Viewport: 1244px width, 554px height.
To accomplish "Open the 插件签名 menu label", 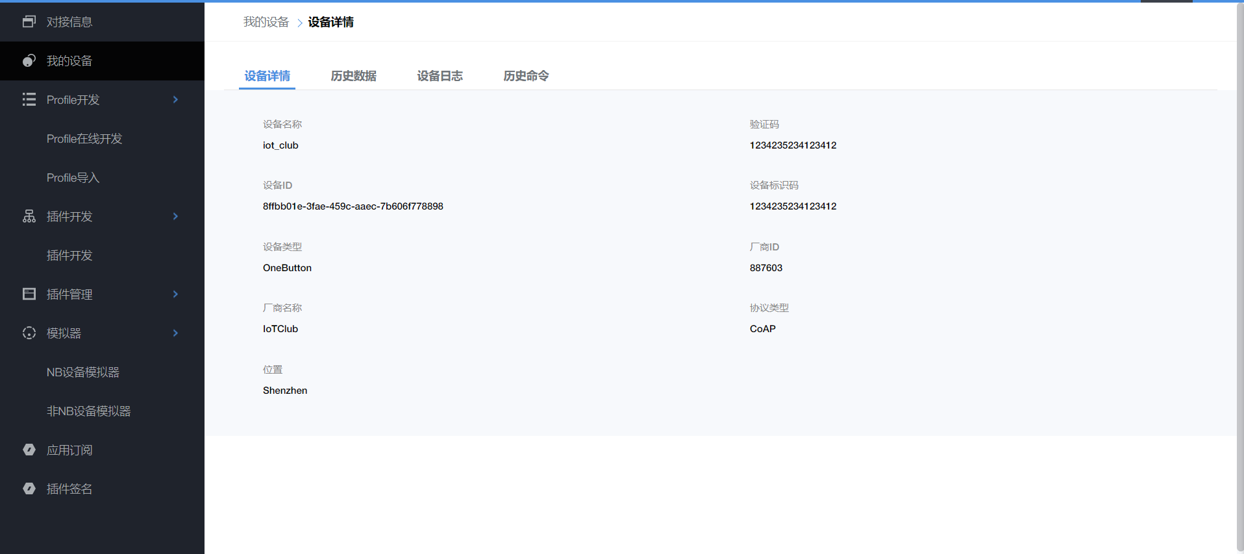I will pos(69,488).
